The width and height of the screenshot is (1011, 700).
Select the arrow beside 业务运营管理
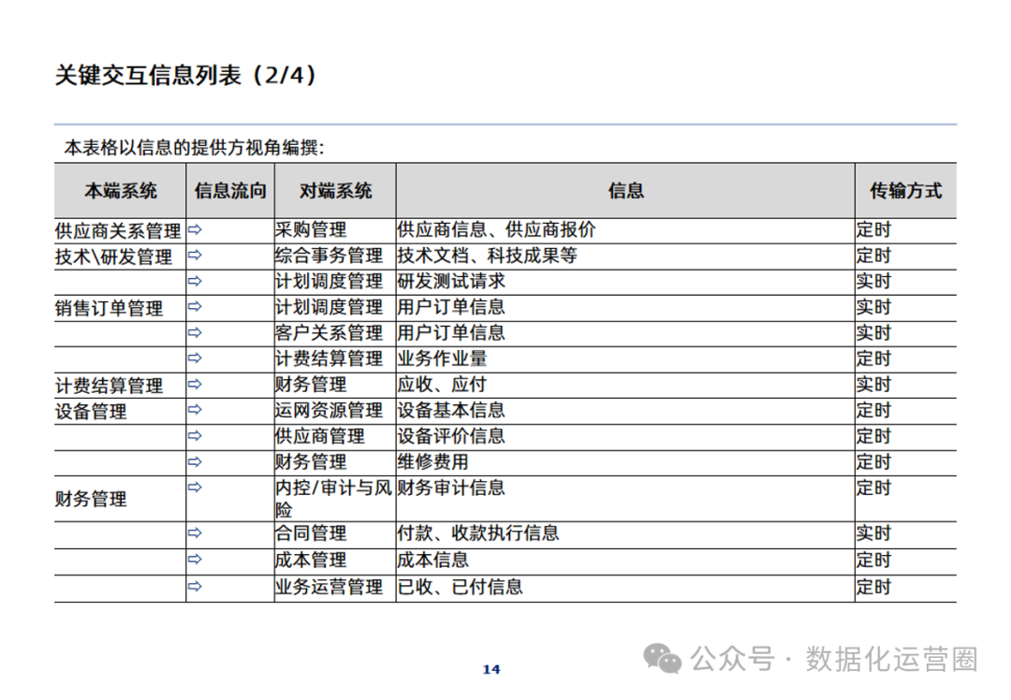tap(195, 587)
